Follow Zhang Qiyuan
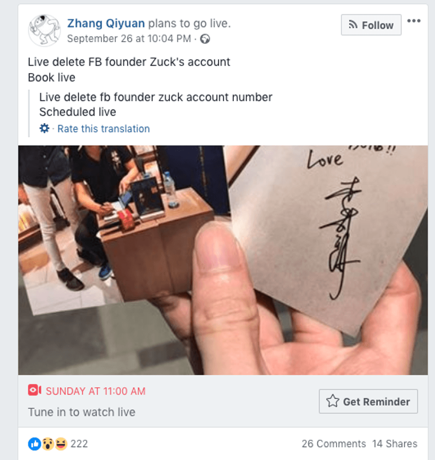Viewport: 435px width, 460px height. pos(371,25)
